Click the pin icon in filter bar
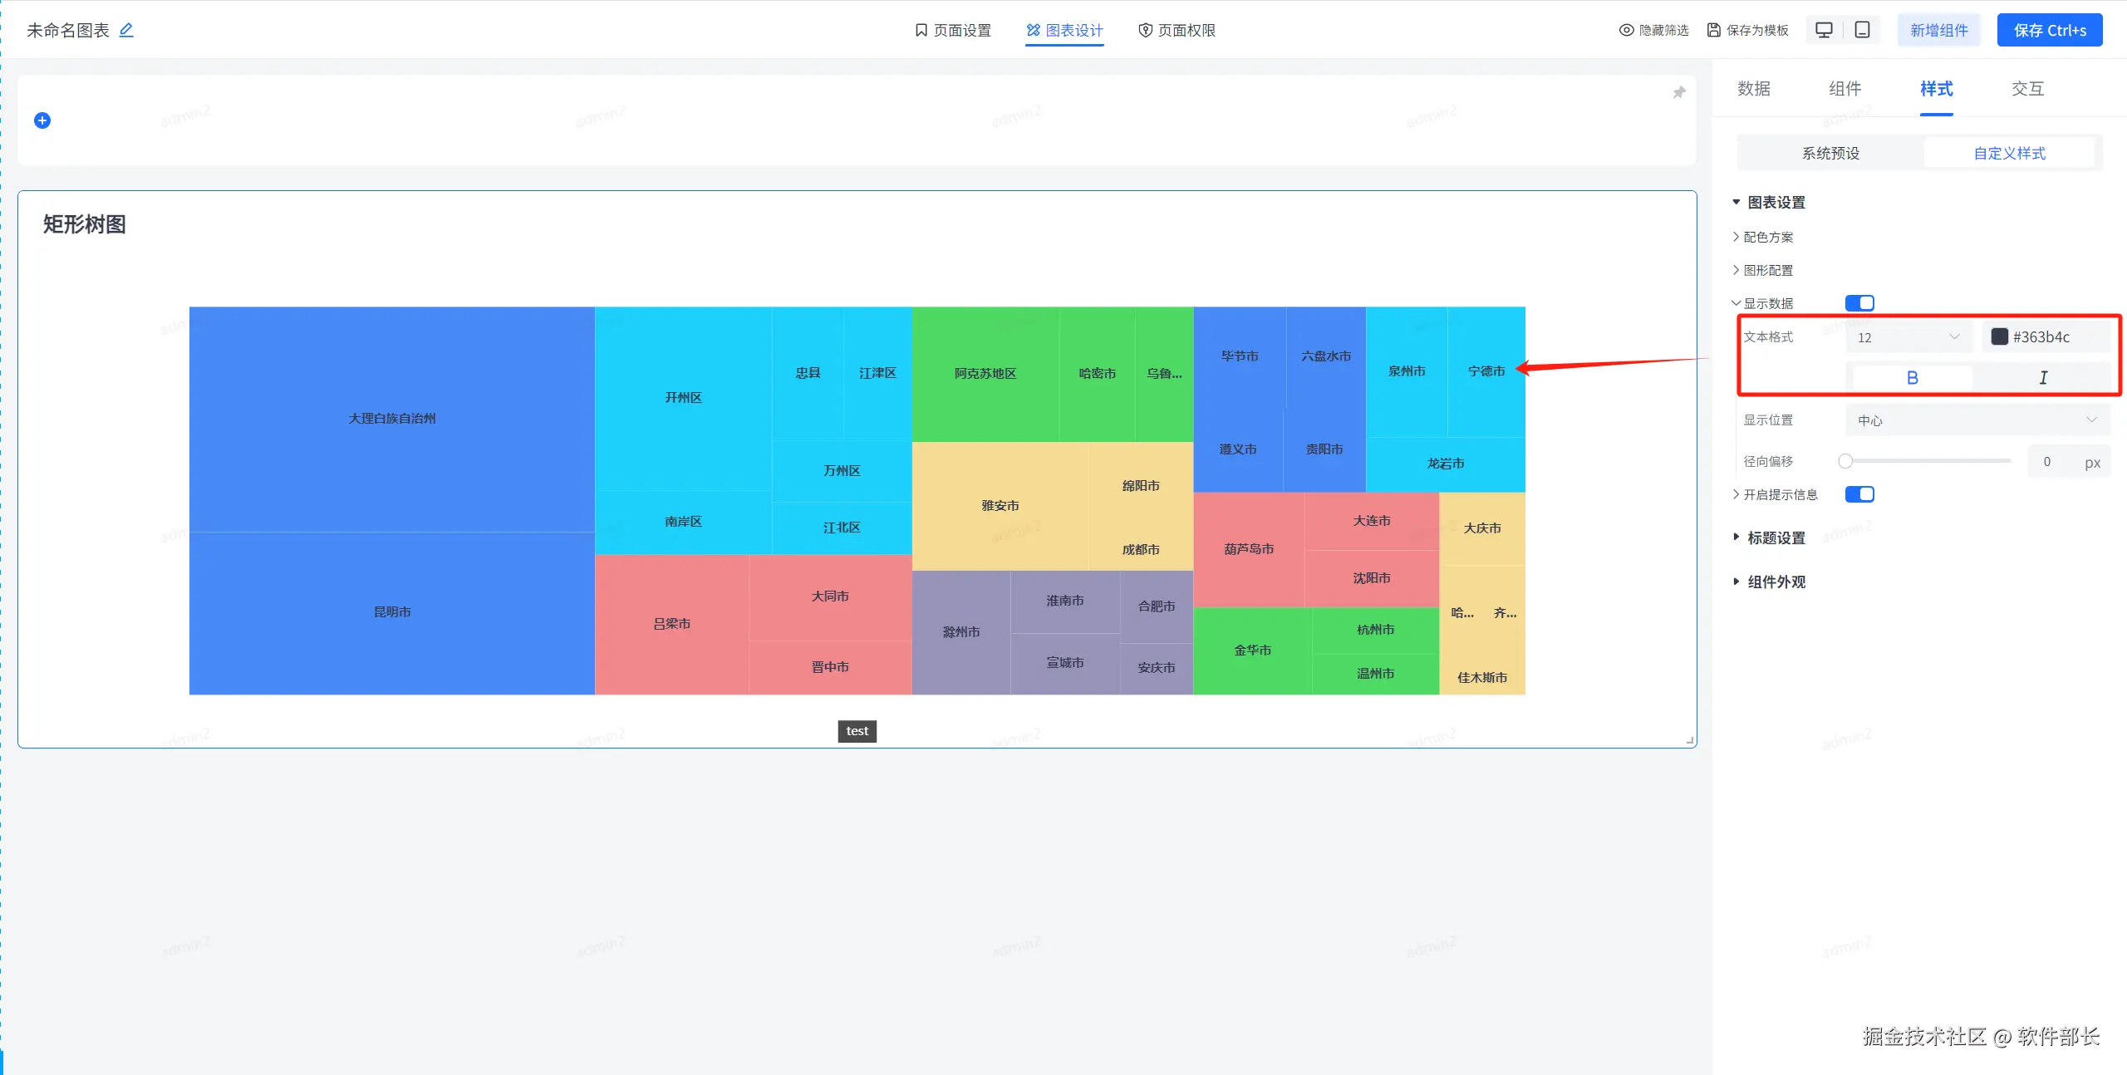The image size is (2127, 1075). point(1678,92)
